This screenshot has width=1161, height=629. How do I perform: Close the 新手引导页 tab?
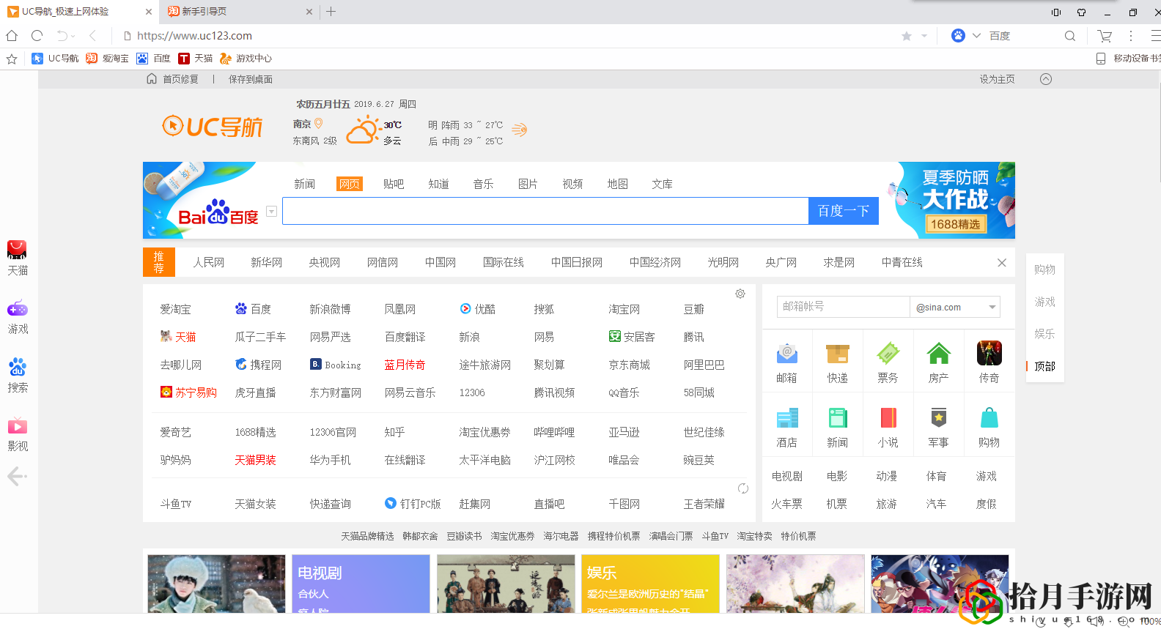pyautogui.click(x=309, y=12)
